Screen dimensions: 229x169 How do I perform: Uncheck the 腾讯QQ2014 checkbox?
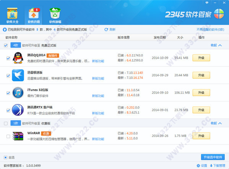pos(8,58)
